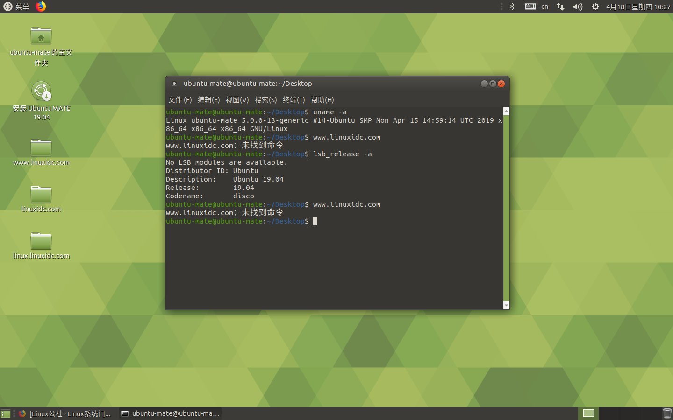Open the terminal 搜索(S) menu
Image resolution: width=673 pixels, height=420 pixels.
265,100
